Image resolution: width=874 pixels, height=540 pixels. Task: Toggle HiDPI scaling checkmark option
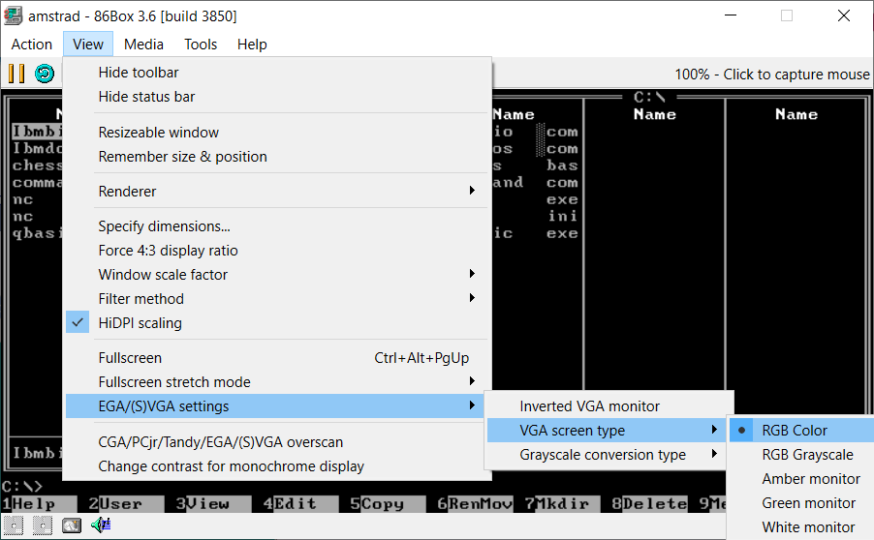pos(276,323)
